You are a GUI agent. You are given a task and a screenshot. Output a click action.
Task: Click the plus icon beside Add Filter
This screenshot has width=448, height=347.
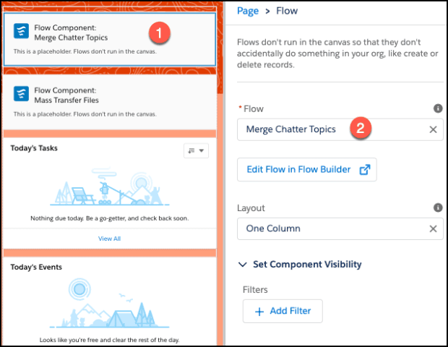259,312
